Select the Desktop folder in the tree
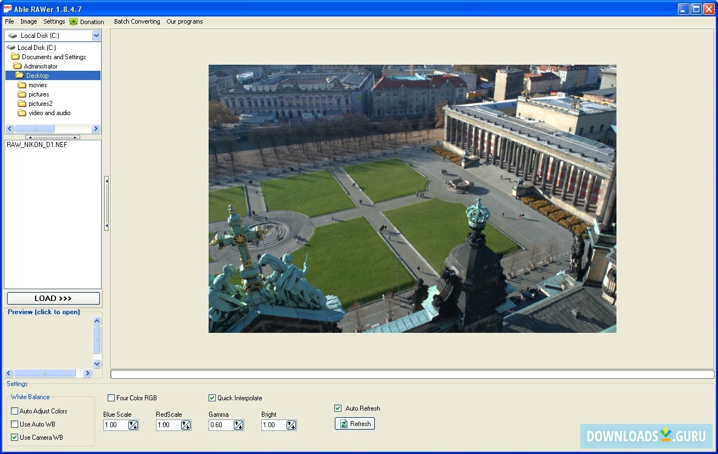The width and height of the screenshot is (718, 454). [37, 76]
